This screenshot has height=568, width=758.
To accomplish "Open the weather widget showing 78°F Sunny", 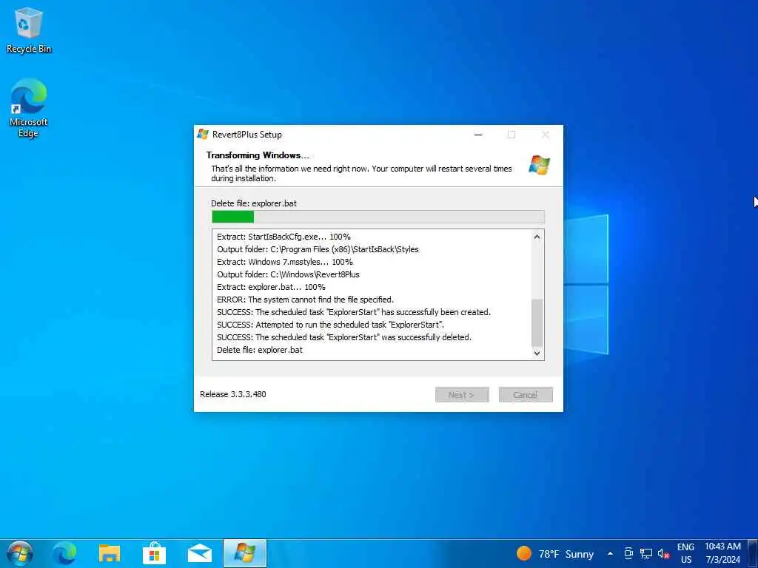I will point(554,553).
